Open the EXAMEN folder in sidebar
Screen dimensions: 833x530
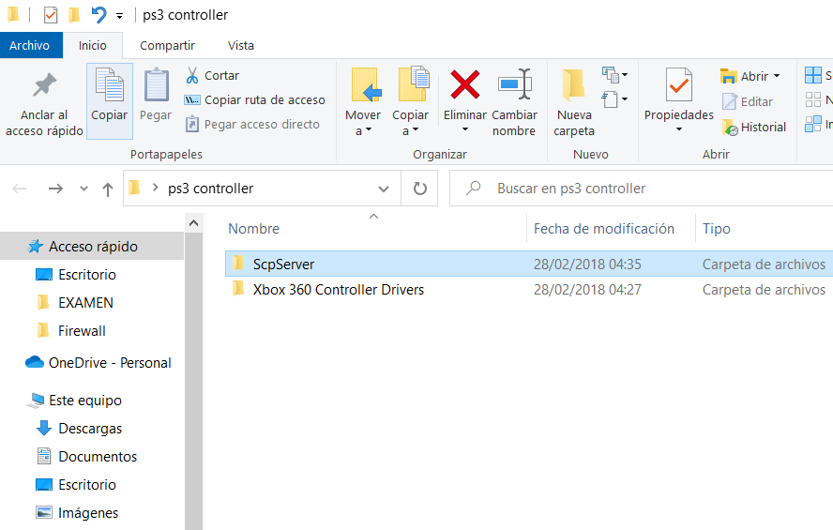tap(85, 303)
